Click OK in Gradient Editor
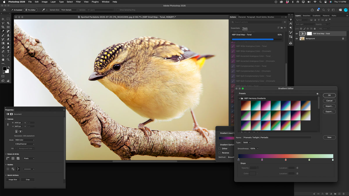 (x=329, y=95)
